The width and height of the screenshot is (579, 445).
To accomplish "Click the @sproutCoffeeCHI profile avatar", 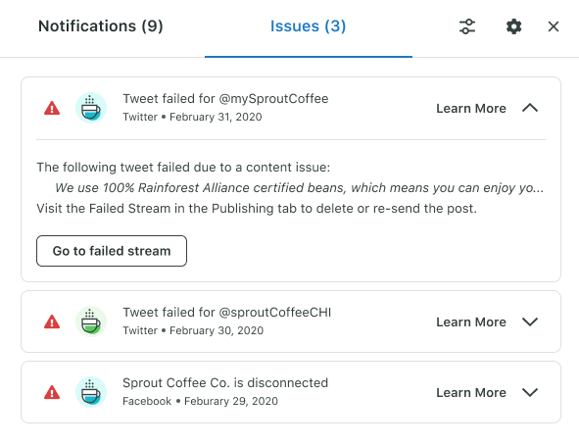I will click(91, 321).
